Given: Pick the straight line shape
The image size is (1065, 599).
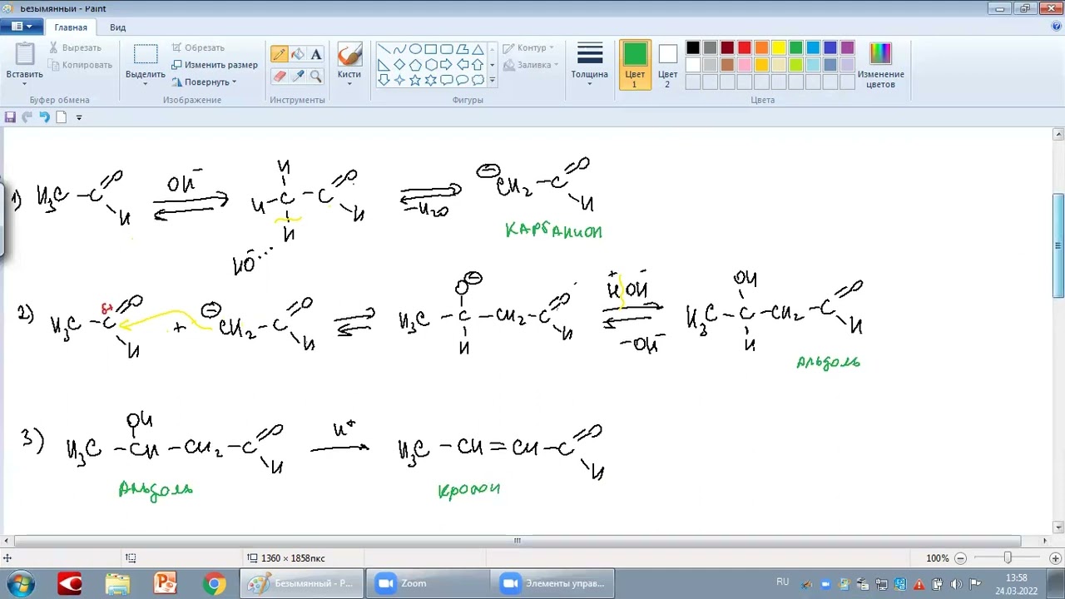Looking at the screenshot, I should click(x=384, y=49).
